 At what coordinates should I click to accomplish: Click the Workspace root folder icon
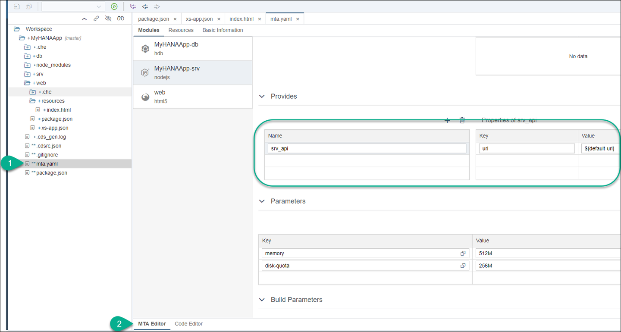(17, 29)
